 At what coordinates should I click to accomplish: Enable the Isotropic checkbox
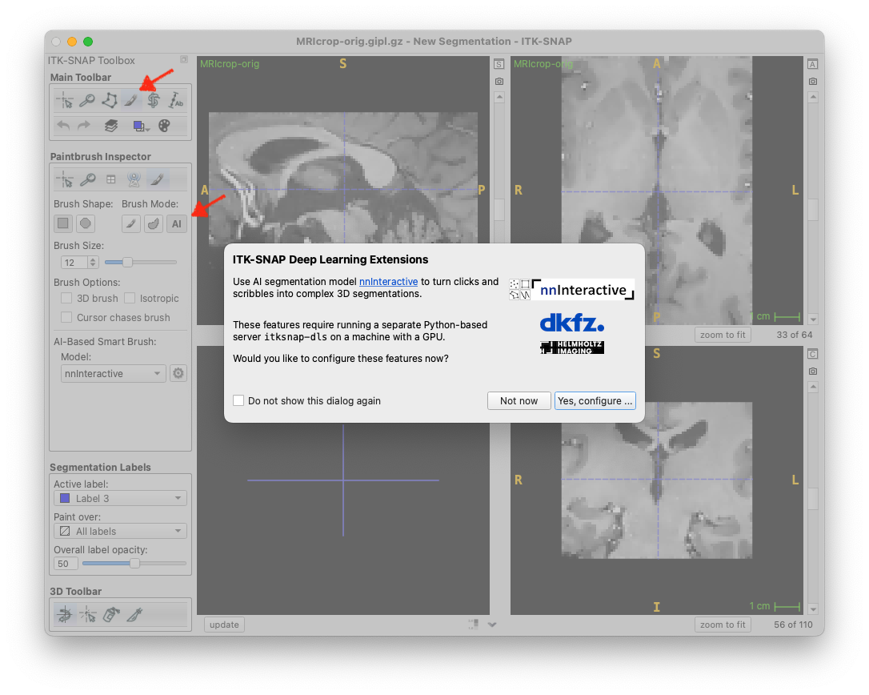(130, 298)
